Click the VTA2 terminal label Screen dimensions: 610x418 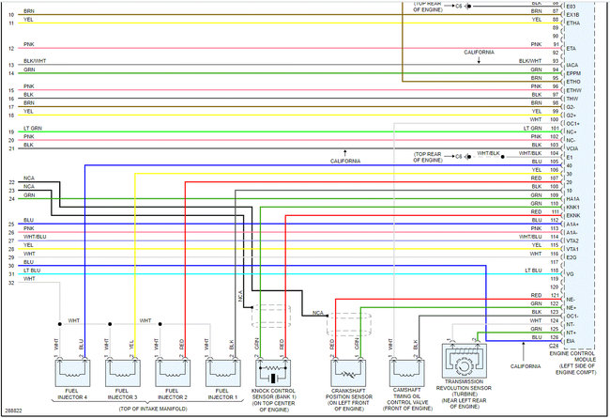tap(572, 240)
